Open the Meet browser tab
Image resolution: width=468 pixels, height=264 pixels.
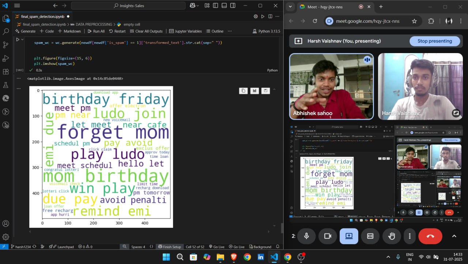(x=329, y=7)
